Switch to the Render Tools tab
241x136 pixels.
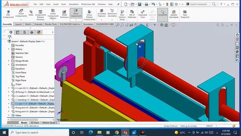click(x=51, y=24)
